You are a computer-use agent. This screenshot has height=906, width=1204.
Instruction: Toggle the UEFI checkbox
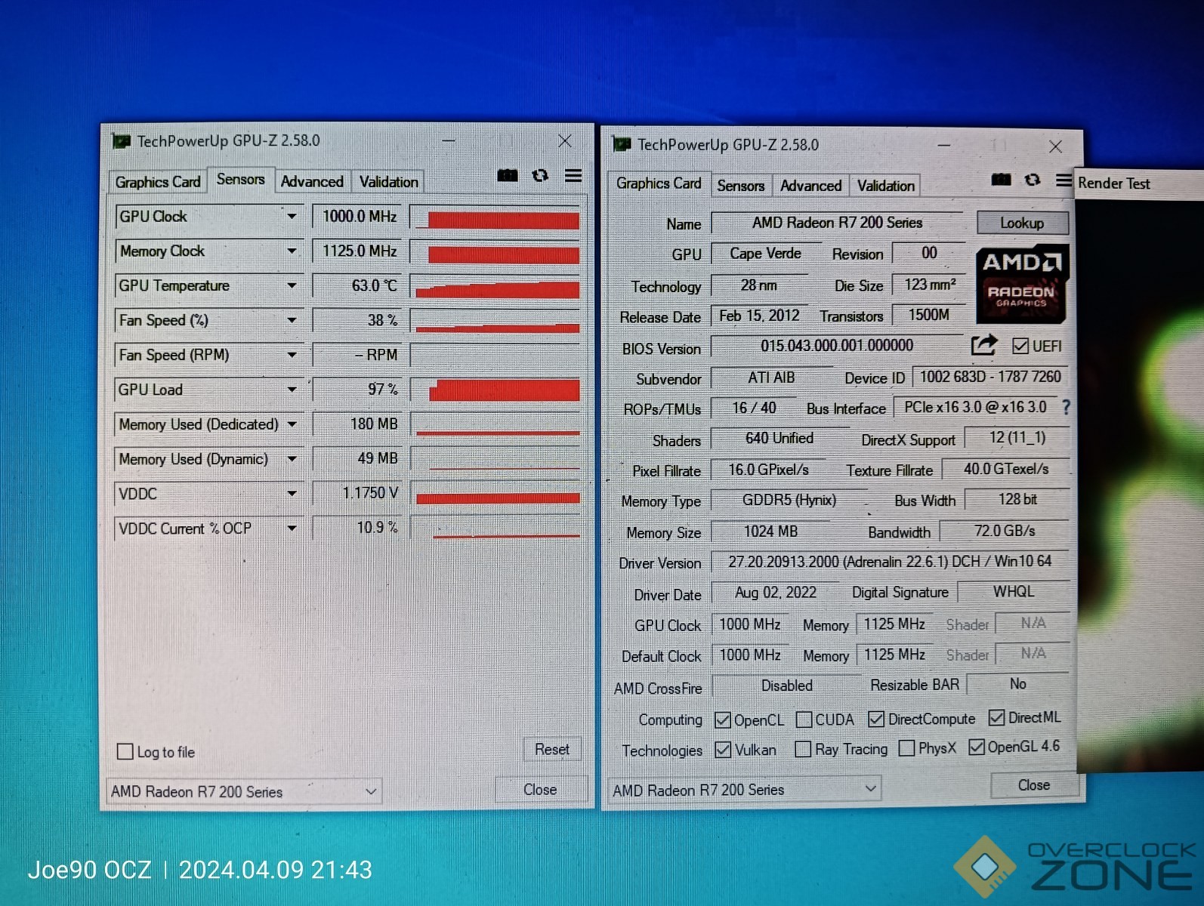click(x=1020, y=346)
